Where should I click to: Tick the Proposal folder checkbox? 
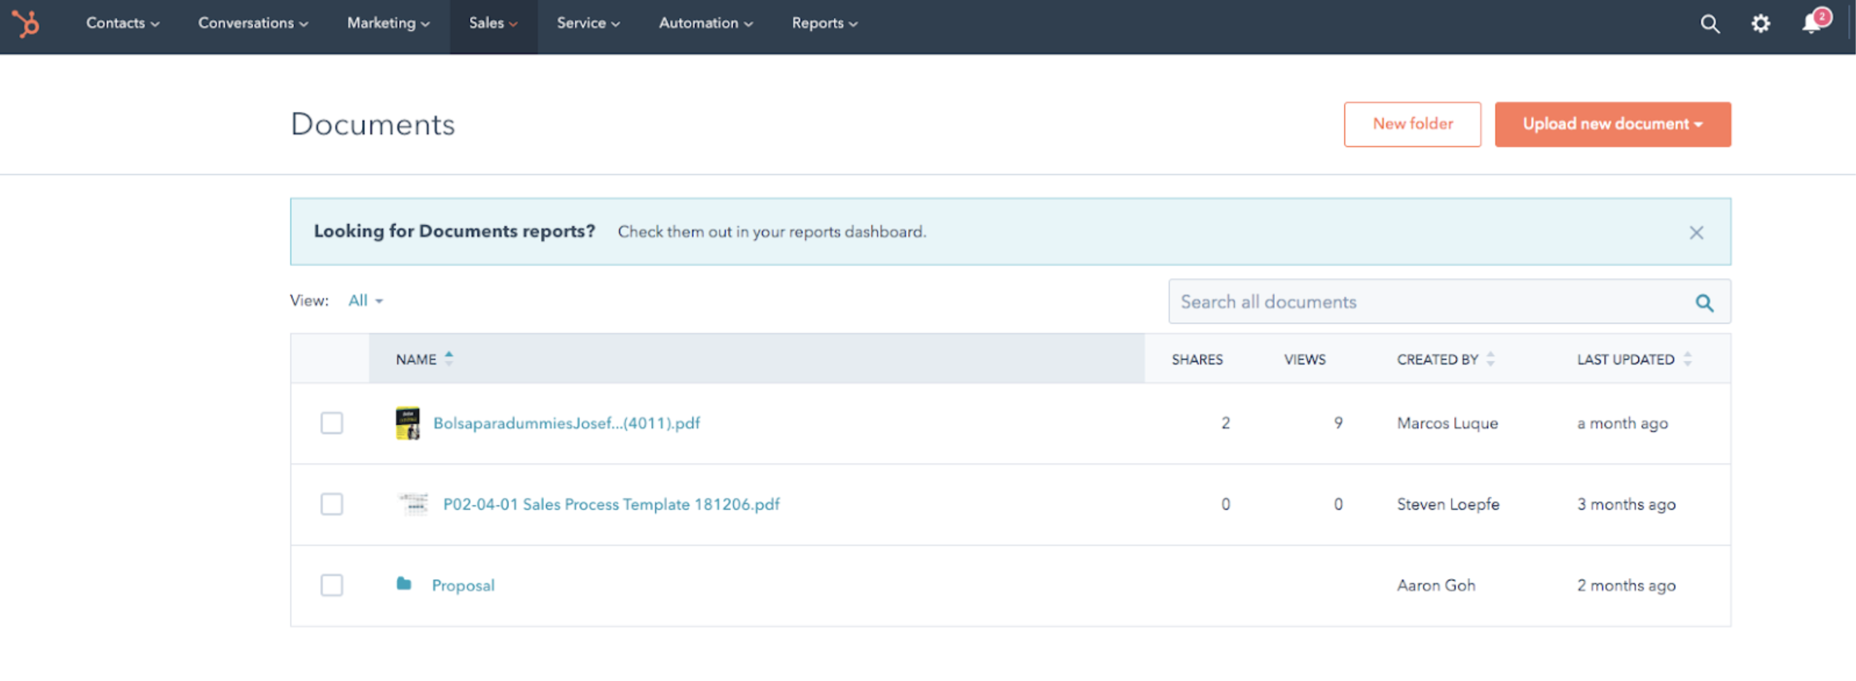pos(331,585)
